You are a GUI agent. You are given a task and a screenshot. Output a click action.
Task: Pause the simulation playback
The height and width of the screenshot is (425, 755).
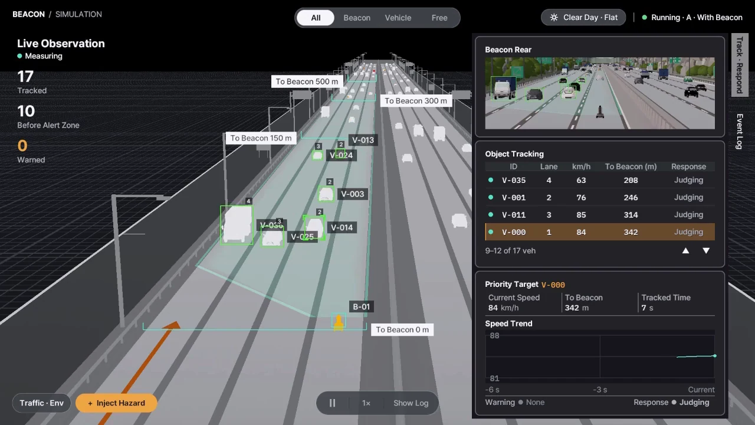(332, 403)
